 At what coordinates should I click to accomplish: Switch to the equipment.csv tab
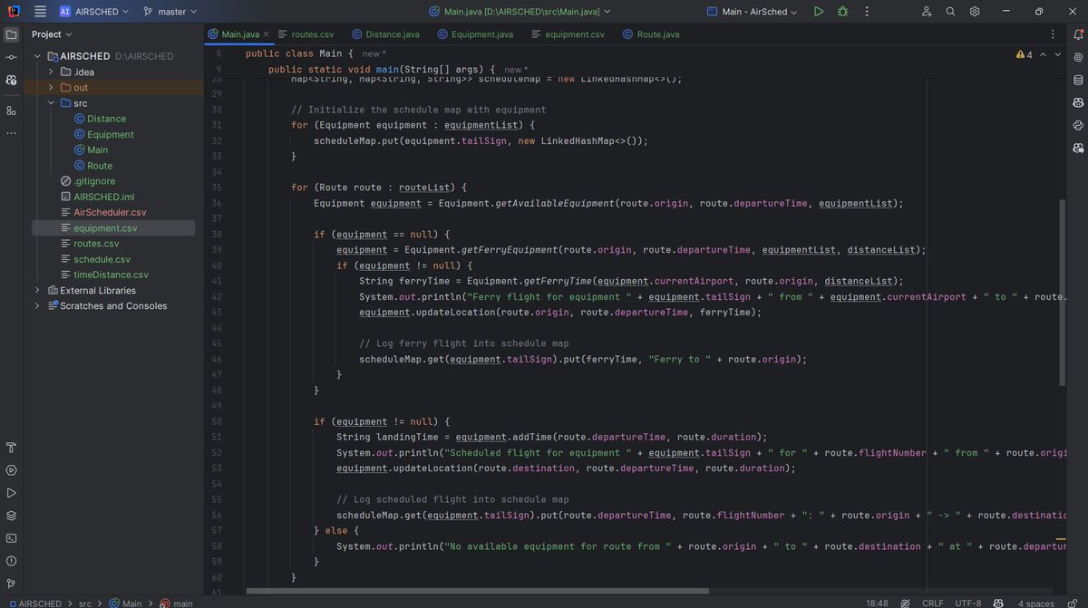pyautogui.click(x=568, y=34)
